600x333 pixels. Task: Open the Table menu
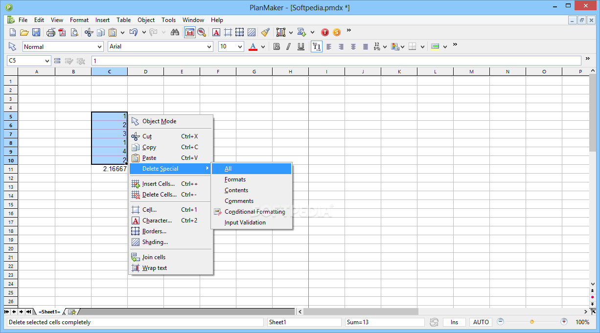point(123,20)
